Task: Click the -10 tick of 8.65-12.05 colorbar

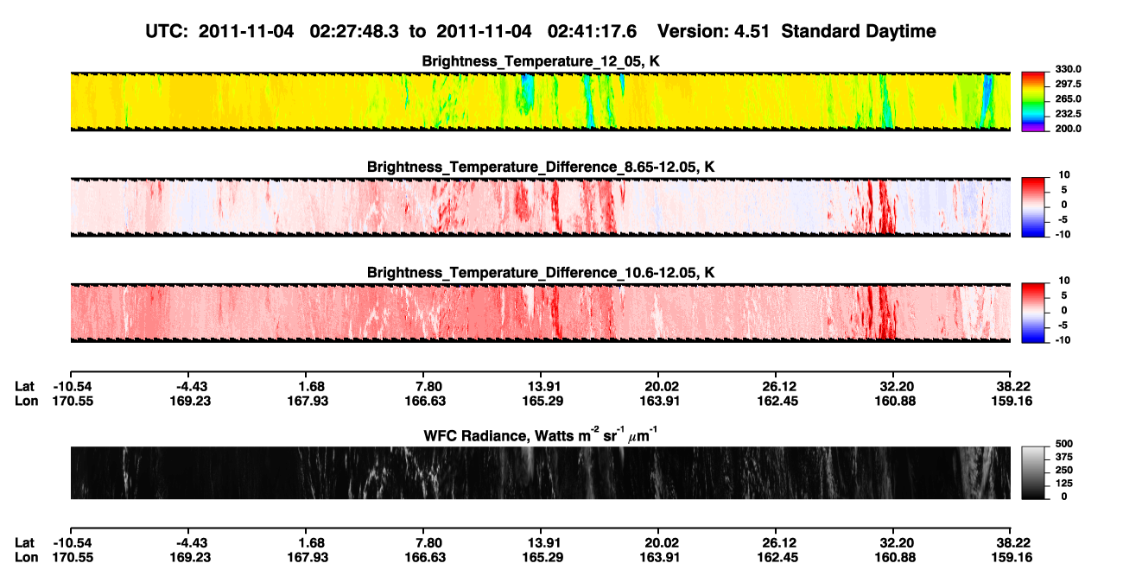Action: [x=1063, y=234]
